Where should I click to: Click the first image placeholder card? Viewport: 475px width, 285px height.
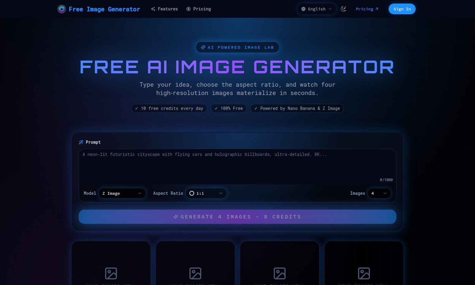[111, 263]
